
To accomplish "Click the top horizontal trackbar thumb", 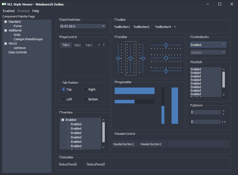I will pyautogui.click(x=166, y=45).
